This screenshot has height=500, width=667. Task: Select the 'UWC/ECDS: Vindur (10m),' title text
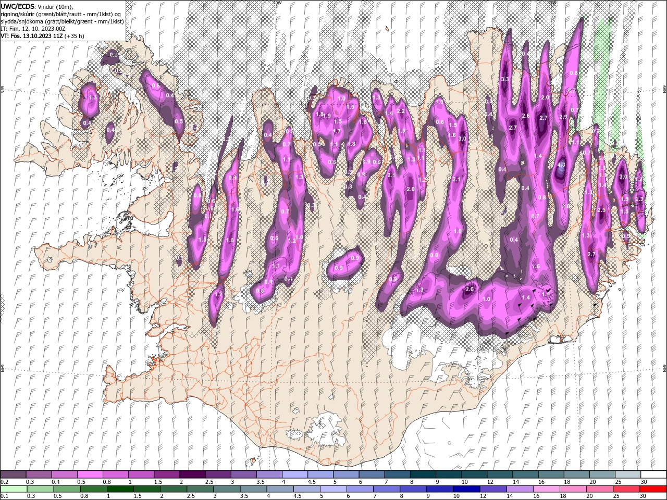click(37, 6)
